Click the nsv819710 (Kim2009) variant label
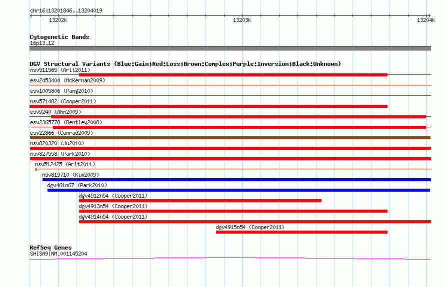The width and height of the screenshot is (445, 287). tap(70, 175)
